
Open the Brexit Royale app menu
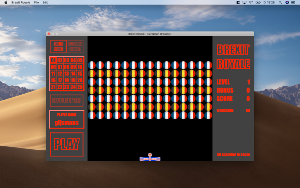click(21, 2)
